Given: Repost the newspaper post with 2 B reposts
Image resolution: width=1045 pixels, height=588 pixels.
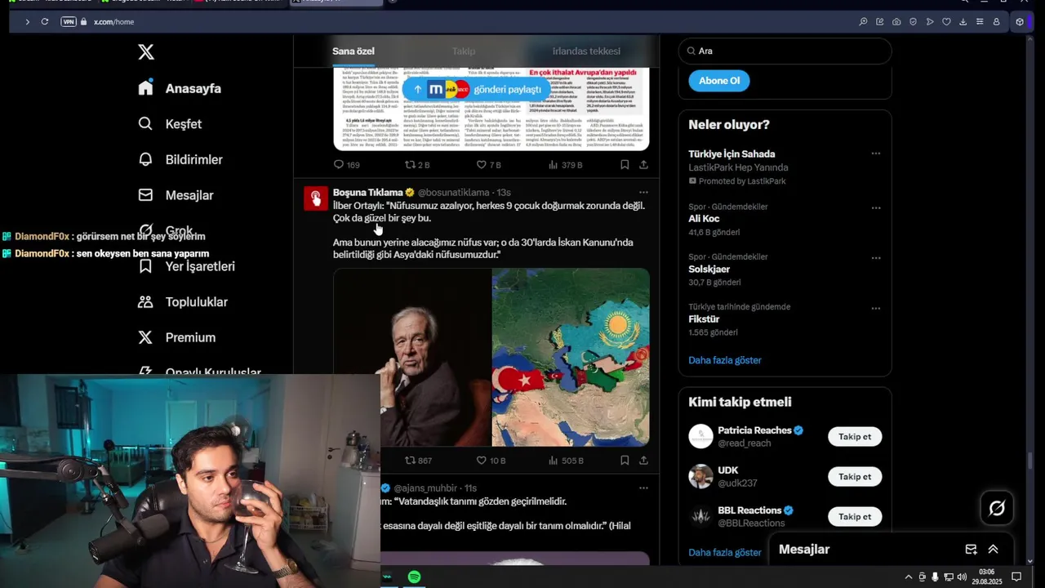Looking at the screenshot, I should pyautogui.click(x=417, y=164).
